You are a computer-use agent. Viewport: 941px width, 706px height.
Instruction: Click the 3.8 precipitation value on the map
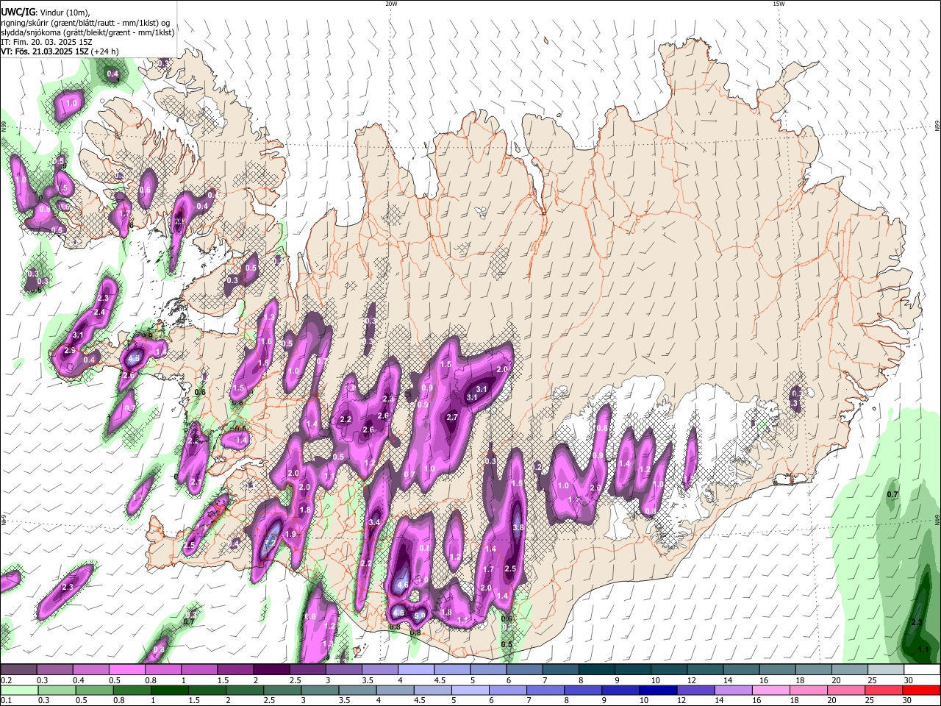[518, 527]
